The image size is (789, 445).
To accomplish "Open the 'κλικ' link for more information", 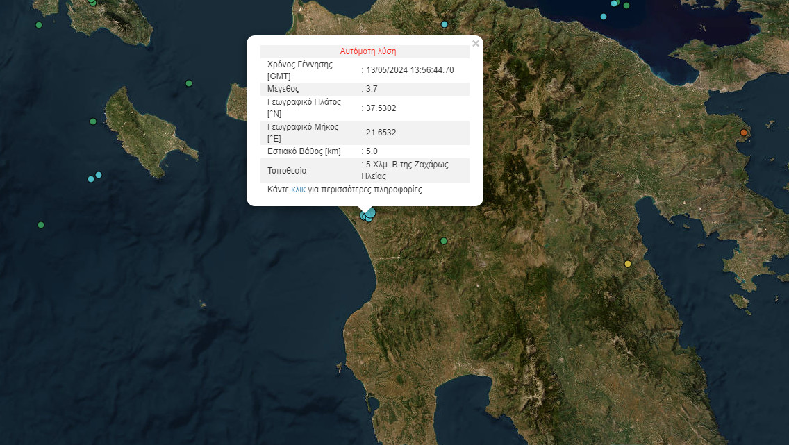I will (x=298, y=190).
